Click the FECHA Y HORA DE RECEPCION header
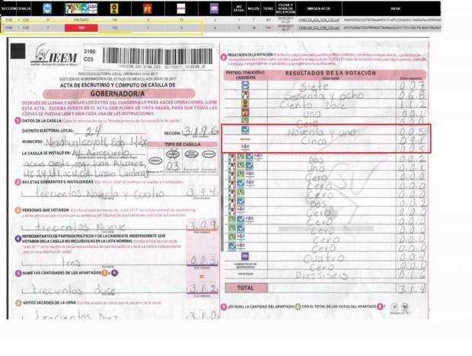The height and width of the screenshot is (356, 472). [x=285, y=8]
